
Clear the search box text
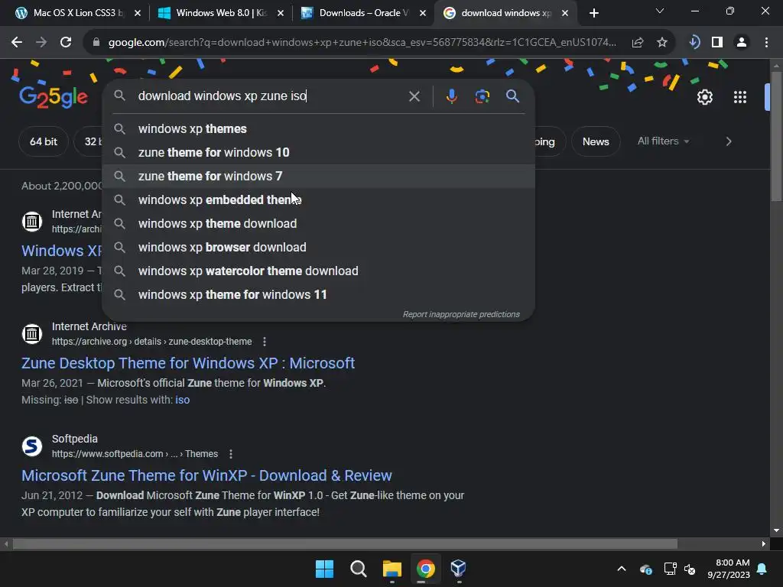click(414, 96)
